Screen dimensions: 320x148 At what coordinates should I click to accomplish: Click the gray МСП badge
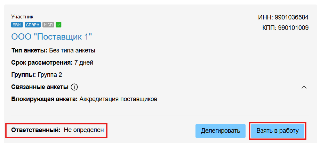pyautogui.click(x=48, y=25)
